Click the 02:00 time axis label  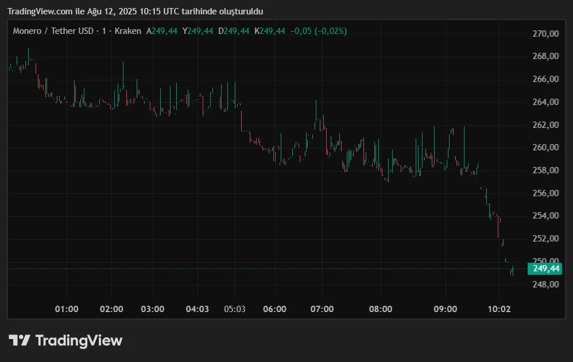tap(111, 309)
